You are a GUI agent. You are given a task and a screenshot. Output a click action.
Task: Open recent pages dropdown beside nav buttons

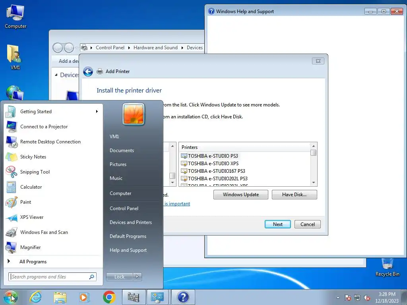coord(77,48)
